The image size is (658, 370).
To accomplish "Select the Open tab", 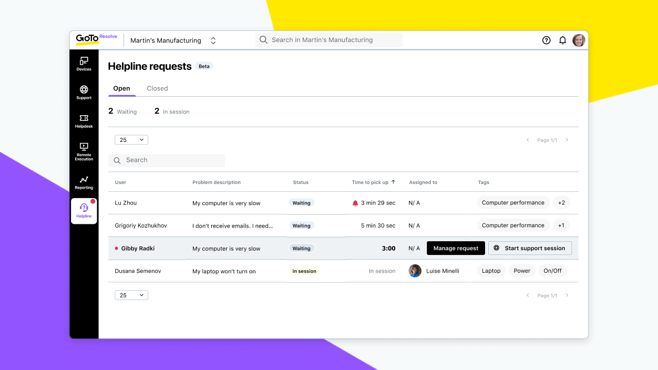I will pos(121,88).
